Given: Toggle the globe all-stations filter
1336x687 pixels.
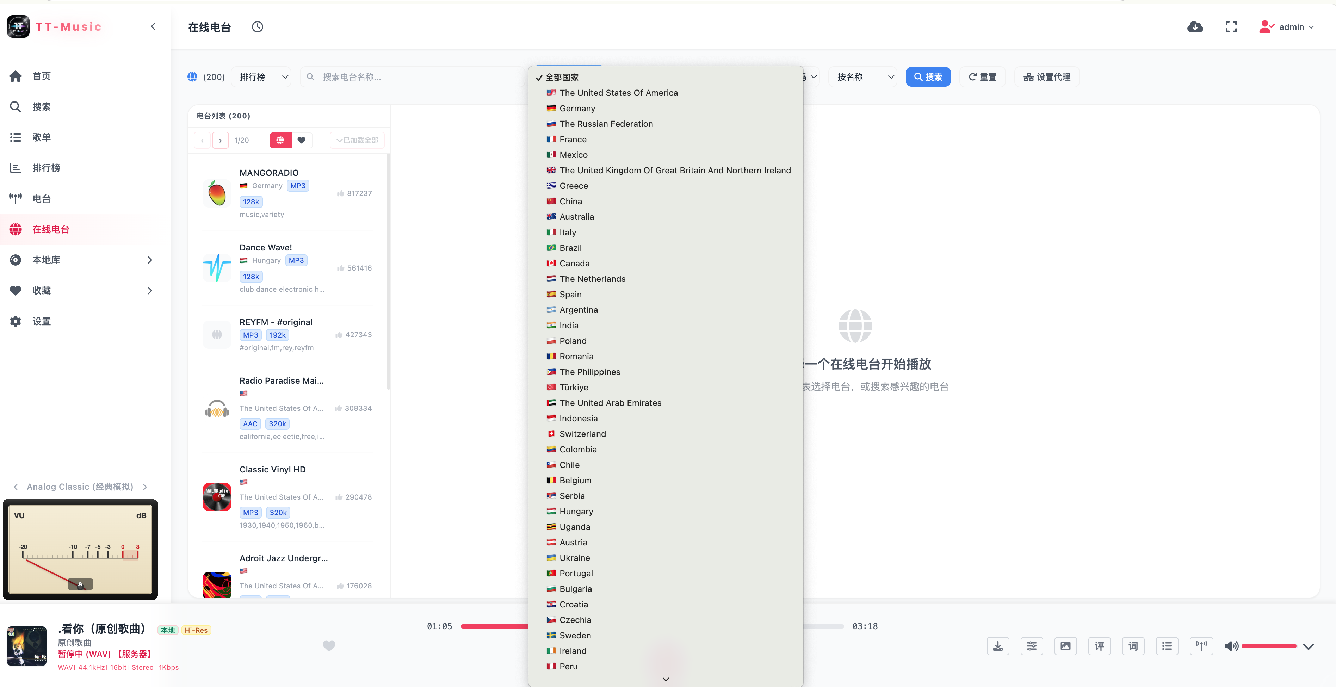Looking at the screenshot, I should pyautogui.click(x=280, y=140).
